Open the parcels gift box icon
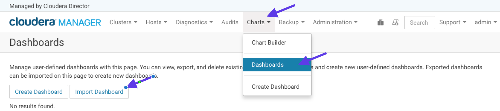 (380, 22)
